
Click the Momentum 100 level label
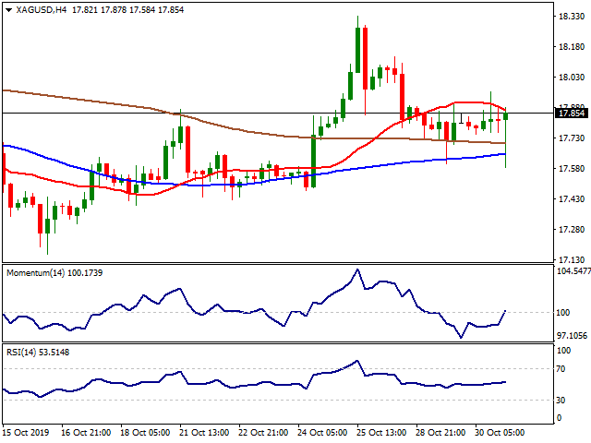[563, 312]
